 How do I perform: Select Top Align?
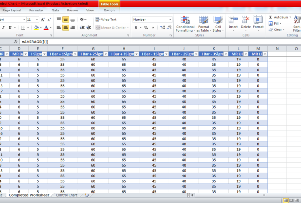point(59,19)
